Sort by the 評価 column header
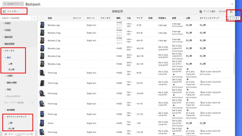The image size is (242, 136). [150, 18]
